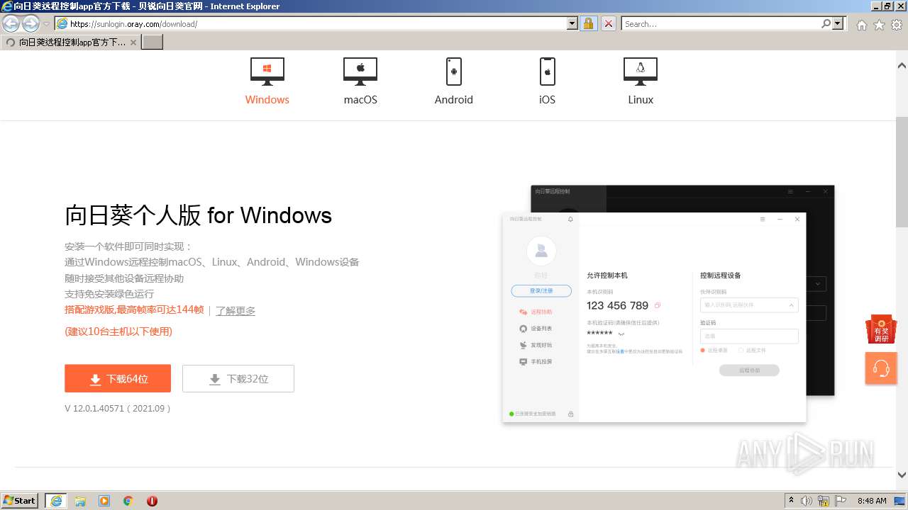The width and height of the screenshot is (908, 510).
Task: Open a new blank tab
Action: [153, 42]
